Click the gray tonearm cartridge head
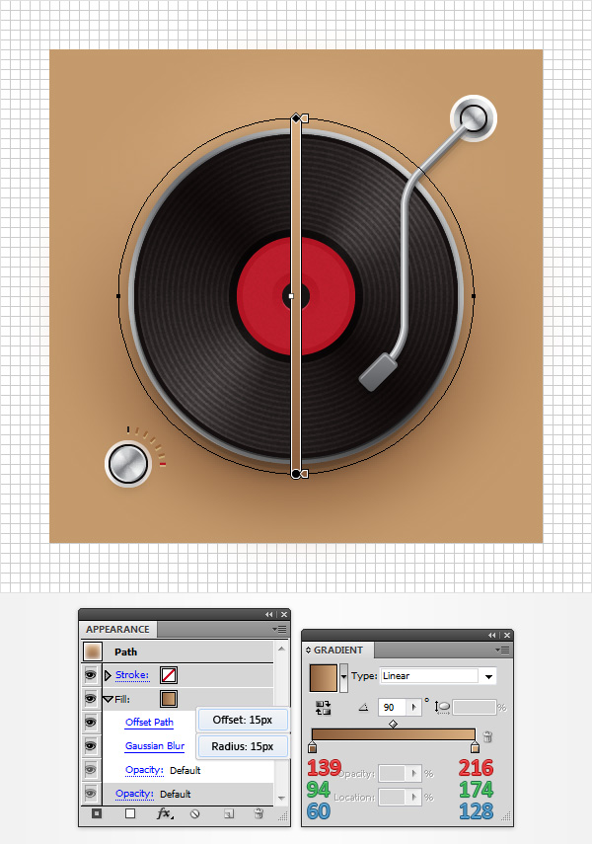 pyautogui.click(x=378, y=372)
